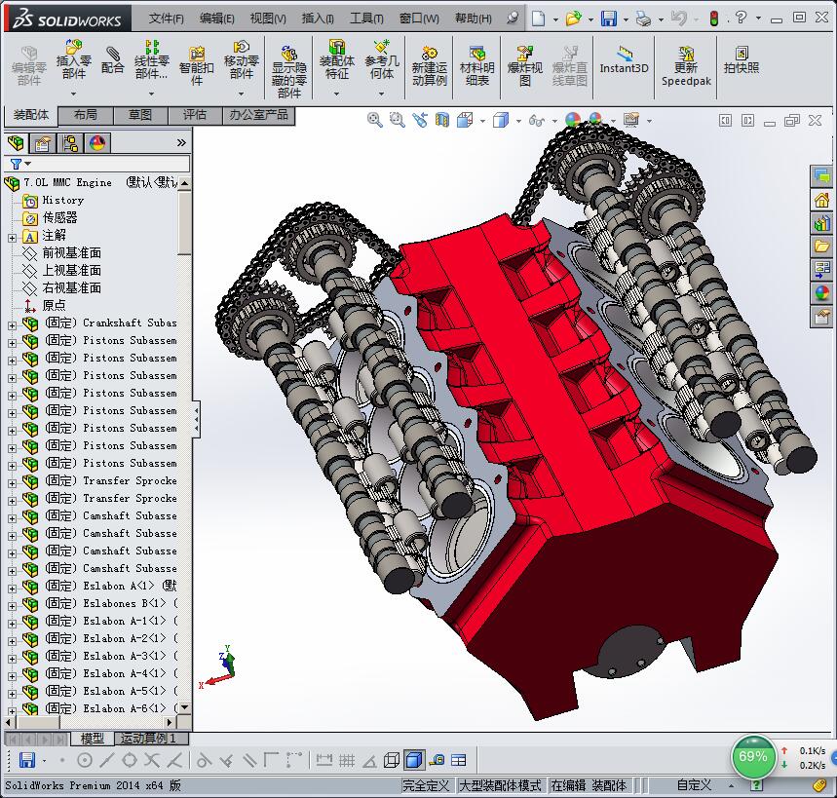Click Take Snapshot (拍快照) tool
The image size is (837, 798).
tap(741, 59)
